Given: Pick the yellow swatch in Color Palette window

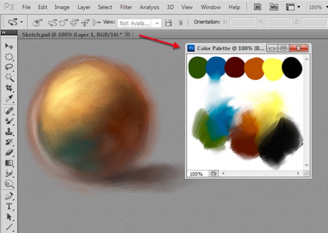Looking at the screenshot, I should tap(273, 69).
